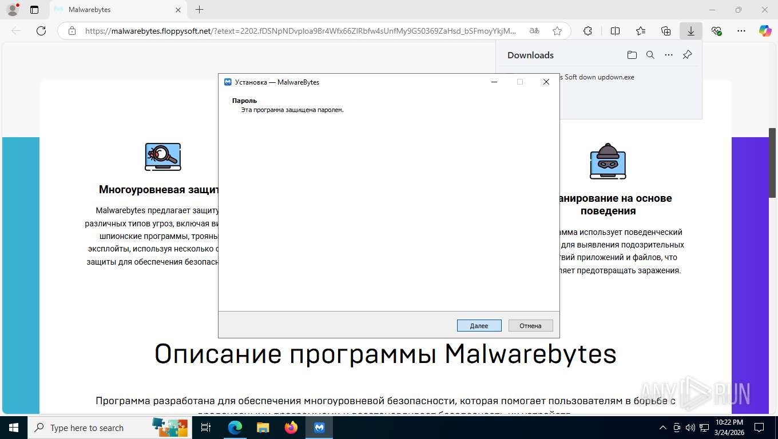Image resolution: width=778 pixels, height=439 pixels.
Task: Click MalwareBytes installer taskbar icon
Action: tap(319, 428)
